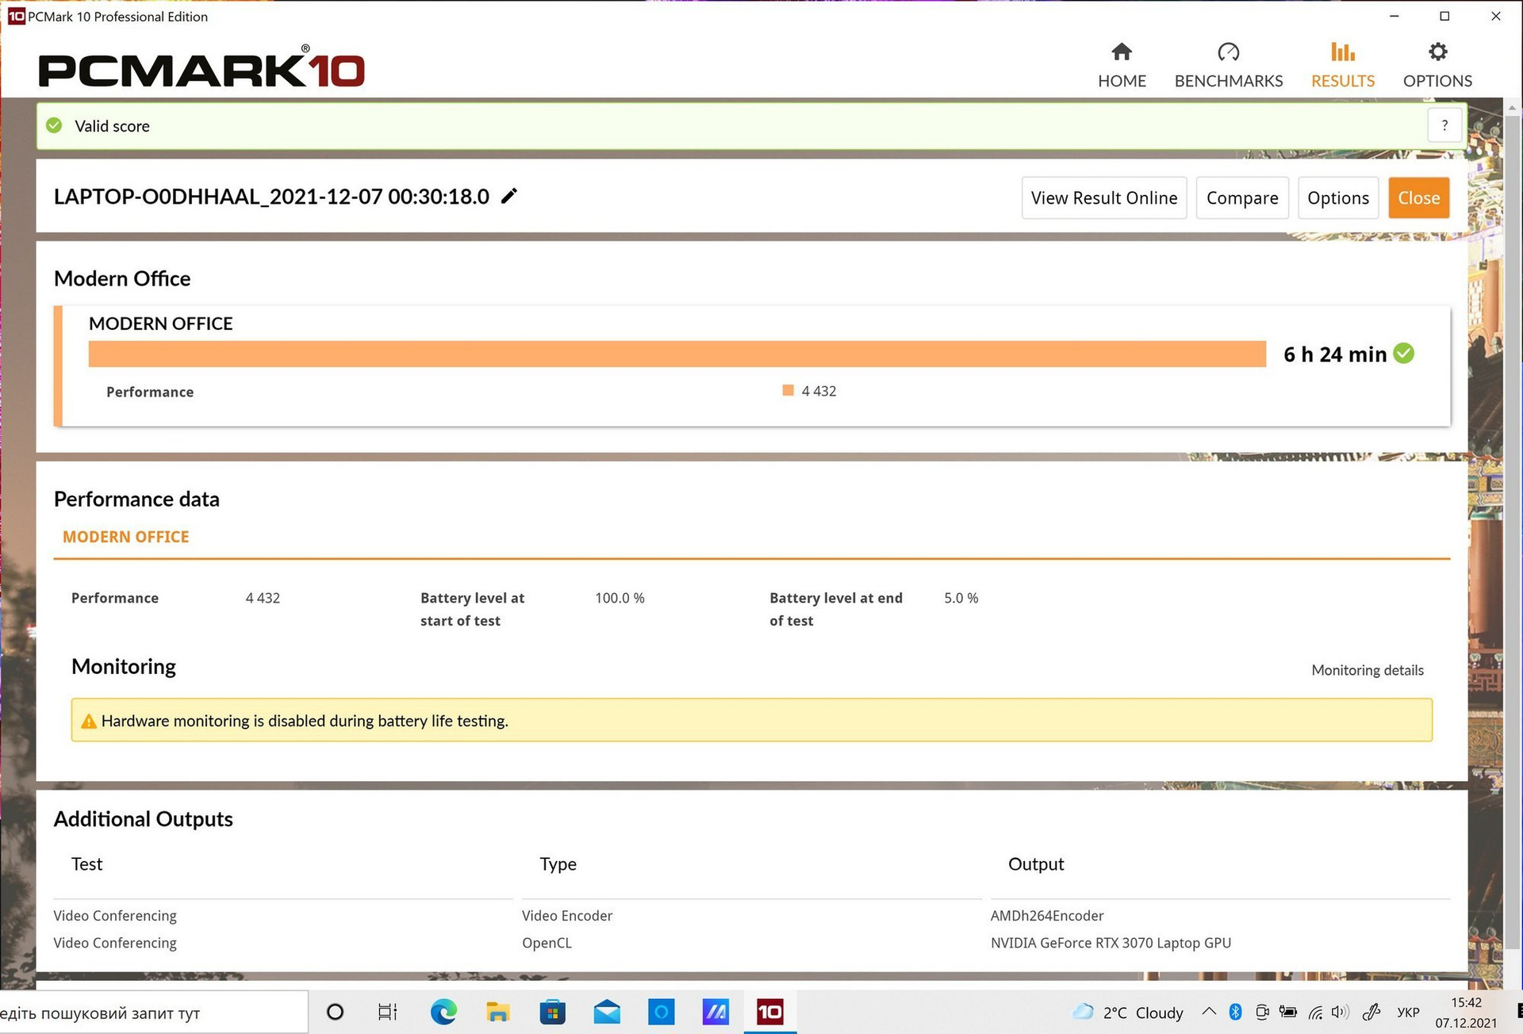This screenshot has height=1034, width=1523.
Task: Click View Result Online button
Action: [x=1104, y=197]
